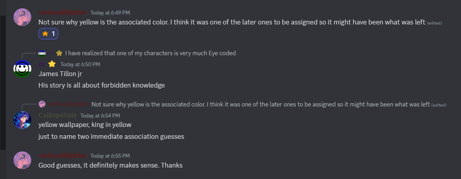Click the tiny smiley avatar in the "Eye coded" reply preview
Viewport: 461px width, 179px height.
[x=42, y=53]
